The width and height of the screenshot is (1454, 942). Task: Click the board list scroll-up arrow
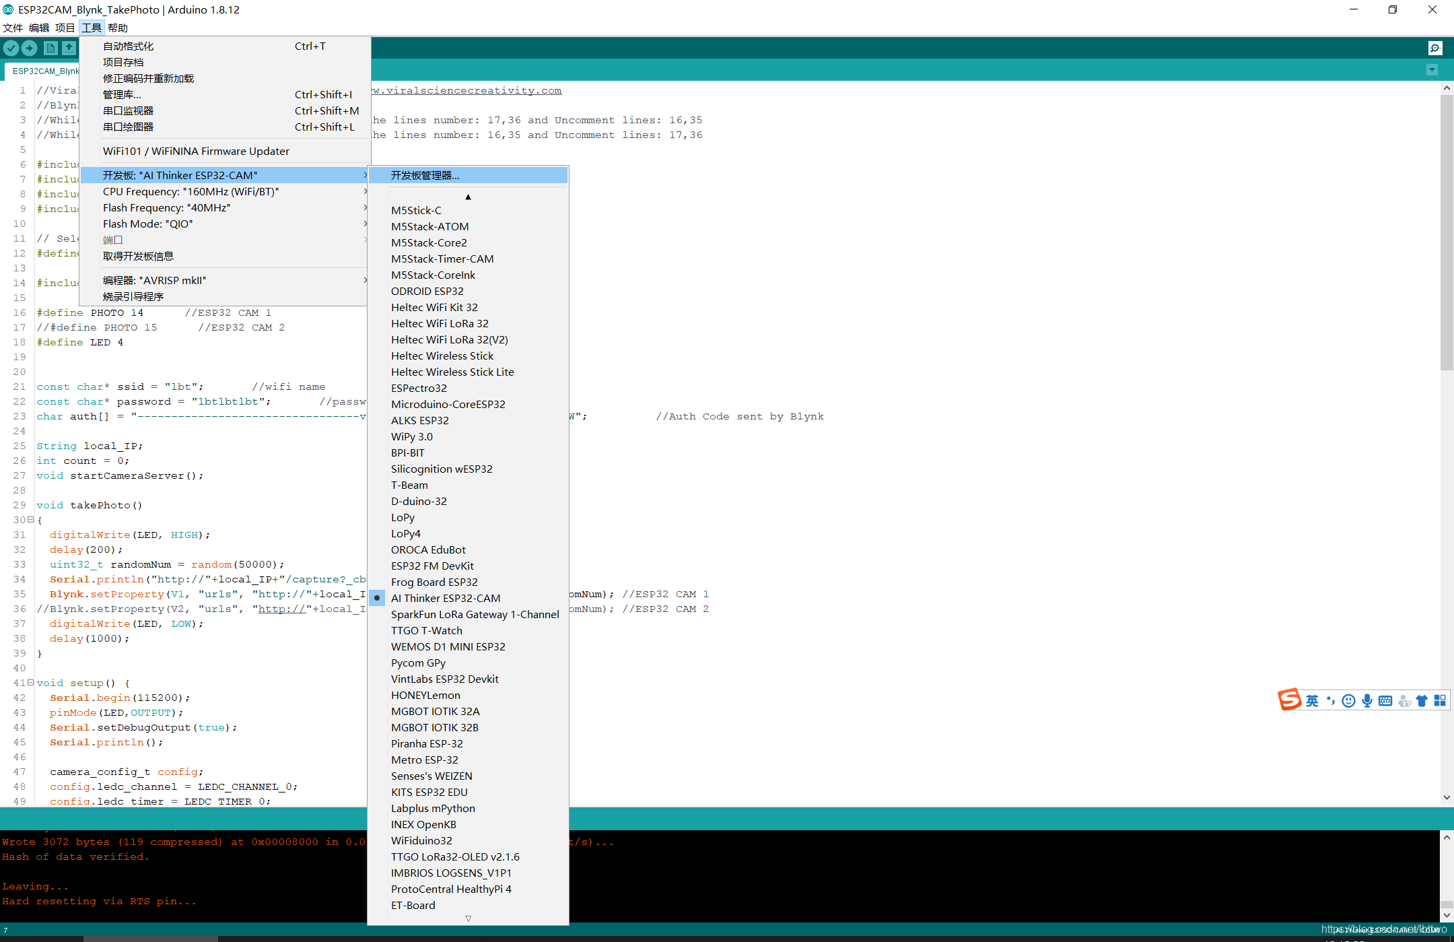tap(468, 197)
